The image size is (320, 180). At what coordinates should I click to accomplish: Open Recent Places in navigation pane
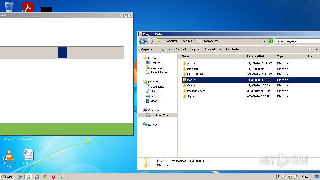click(x=157, y=72)
